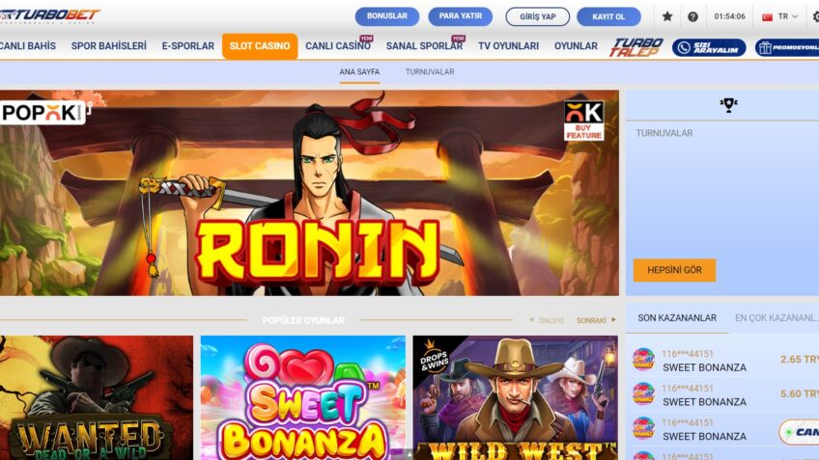Screen dimensions: 819x460
Task: Switch to the Turnuvalar sub-tab
Action: click(x=430, y=72)
